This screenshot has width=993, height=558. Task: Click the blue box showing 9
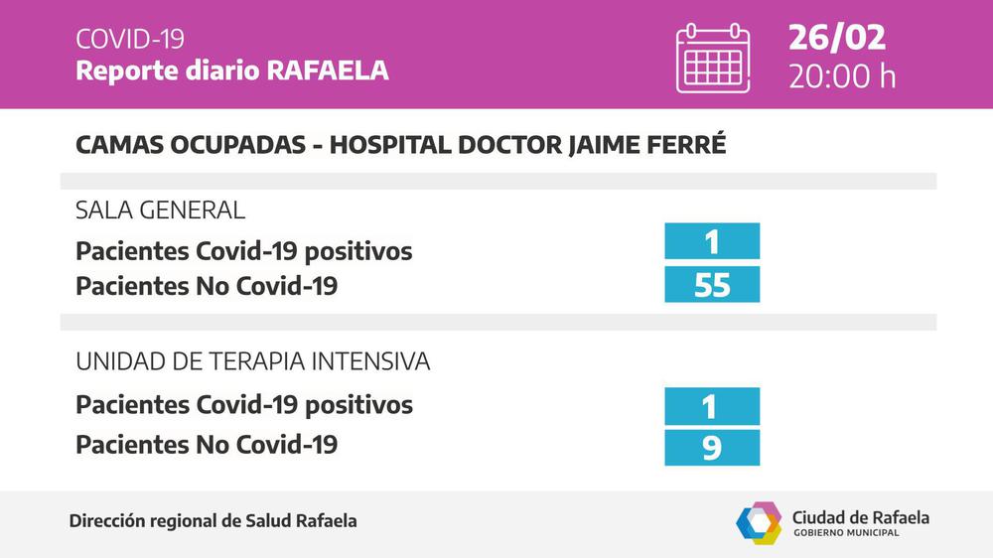pos(712,448)
